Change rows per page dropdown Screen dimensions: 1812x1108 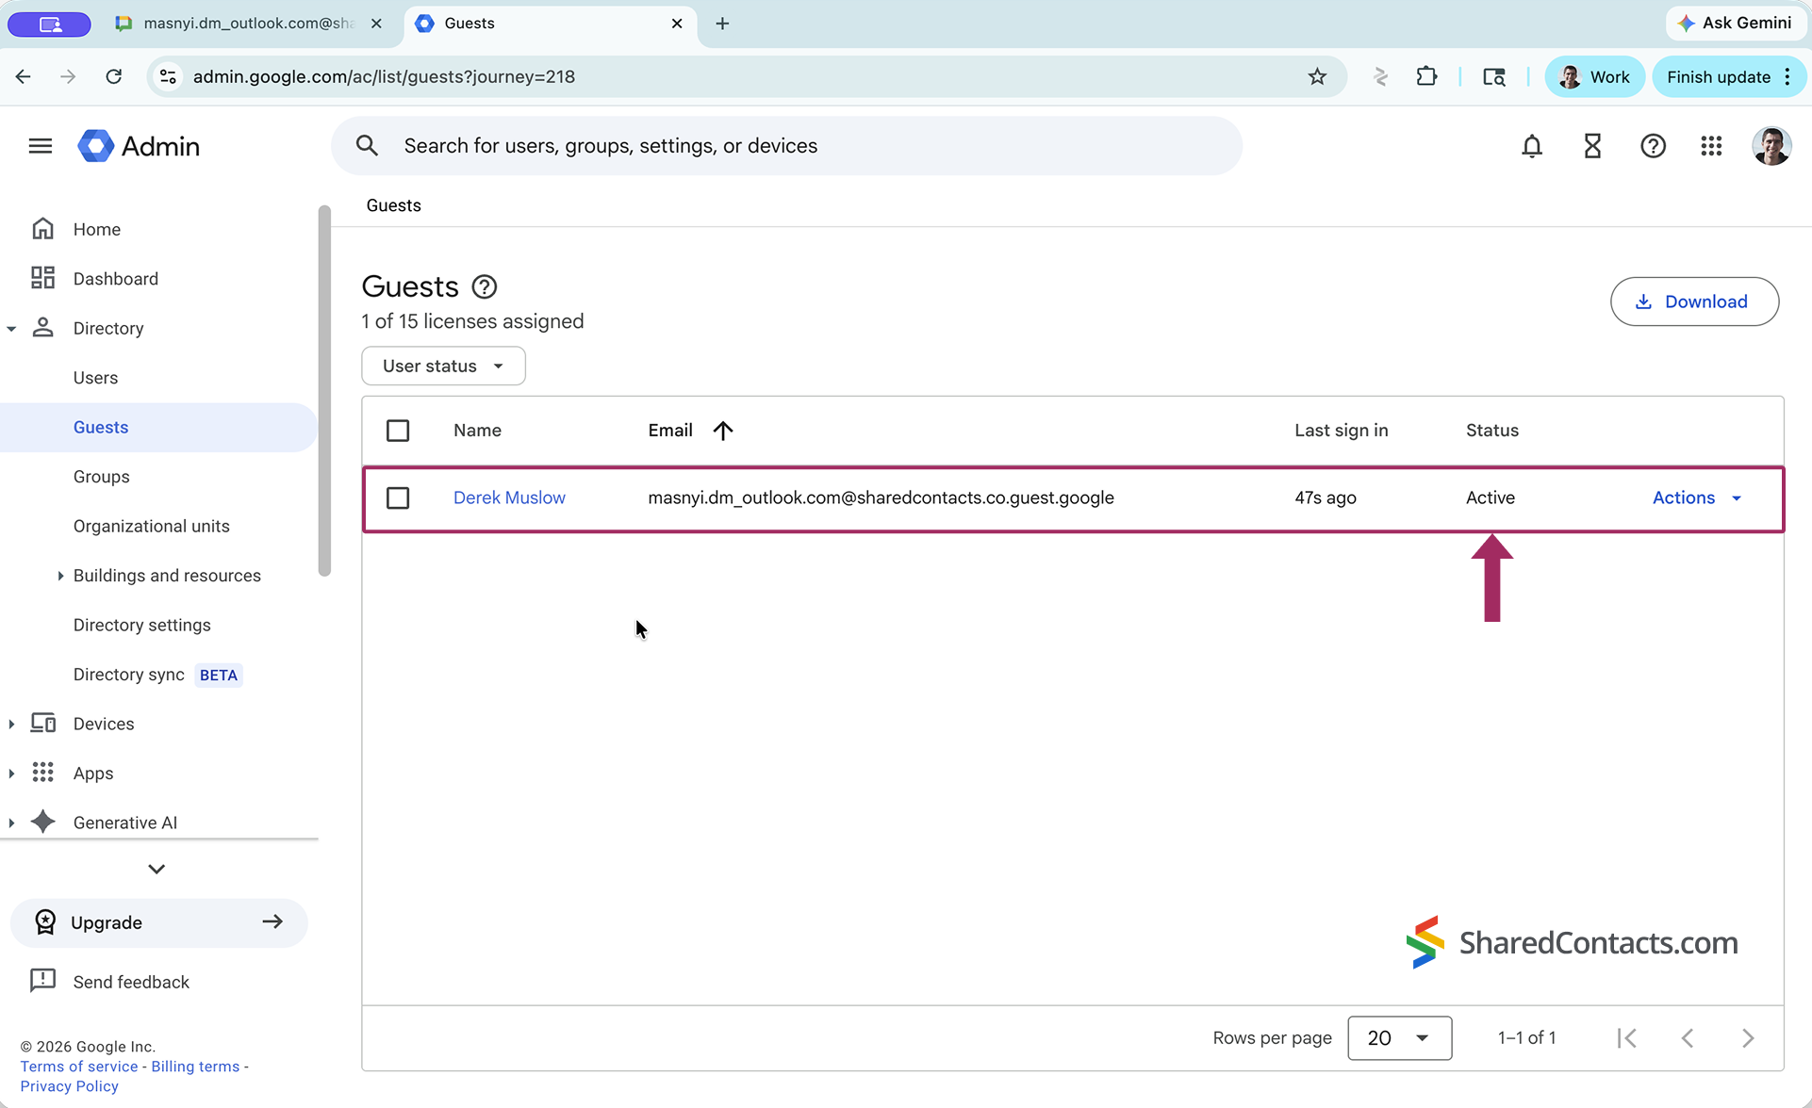(x=1399, y=1038)
